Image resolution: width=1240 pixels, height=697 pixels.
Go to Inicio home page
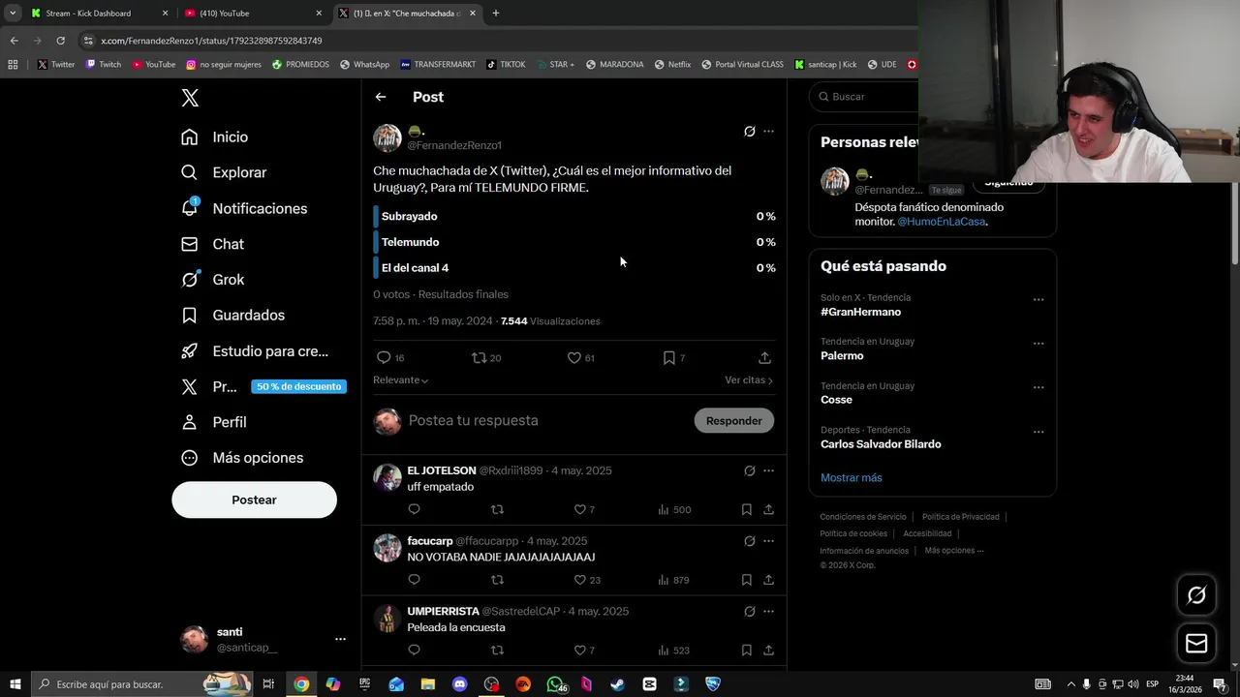pyautogui.click(x=215, y=137)
